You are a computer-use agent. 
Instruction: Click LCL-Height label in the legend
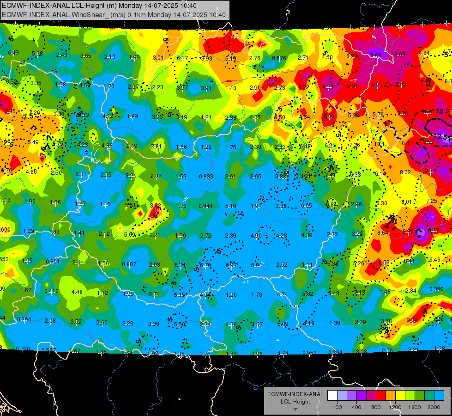point(295,402)
